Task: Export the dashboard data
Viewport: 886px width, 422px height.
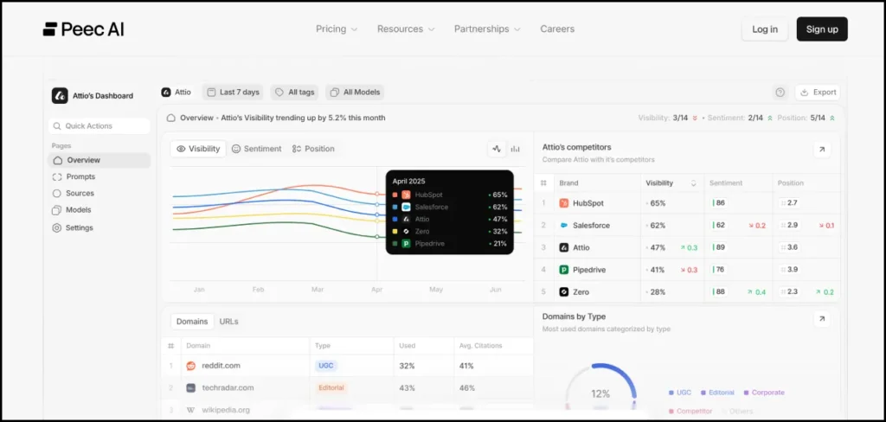Action: click(x=818, y=92)
